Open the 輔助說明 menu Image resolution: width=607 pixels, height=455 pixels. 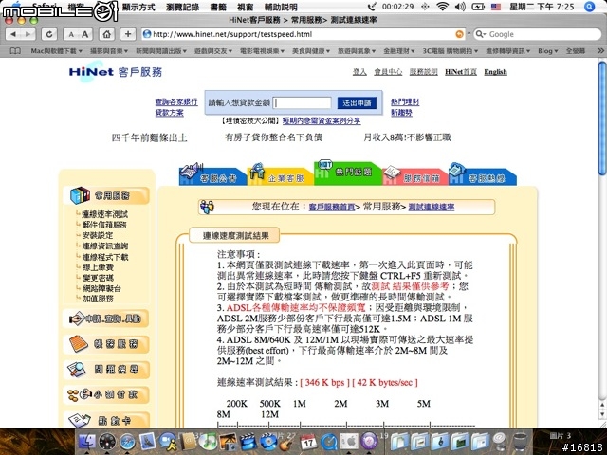(x=281, y=7)
